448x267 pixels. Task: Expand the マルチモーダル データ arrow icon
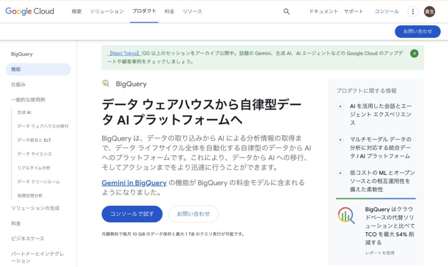pyautogui.click(x=340, y=140)
